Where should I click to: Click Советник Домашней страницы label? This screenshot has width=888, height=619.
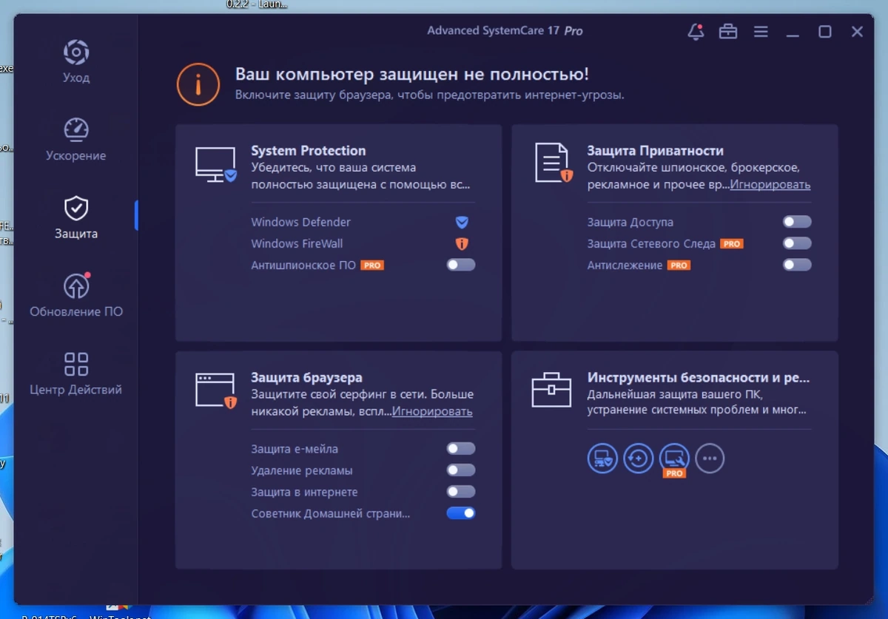pyautogui.click(x=330, y=513)
